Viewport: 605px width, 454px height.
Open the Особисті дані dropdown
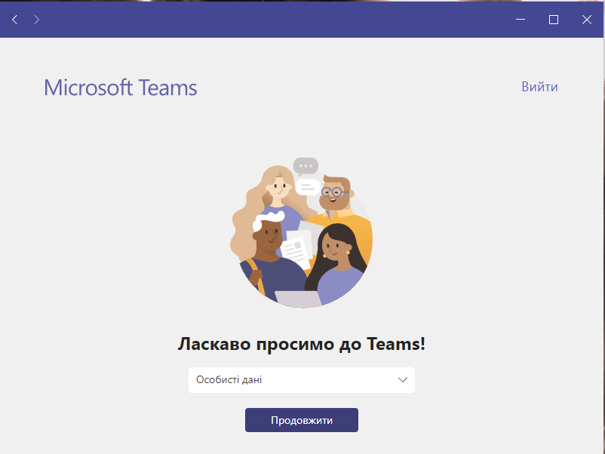coord(301,380)
